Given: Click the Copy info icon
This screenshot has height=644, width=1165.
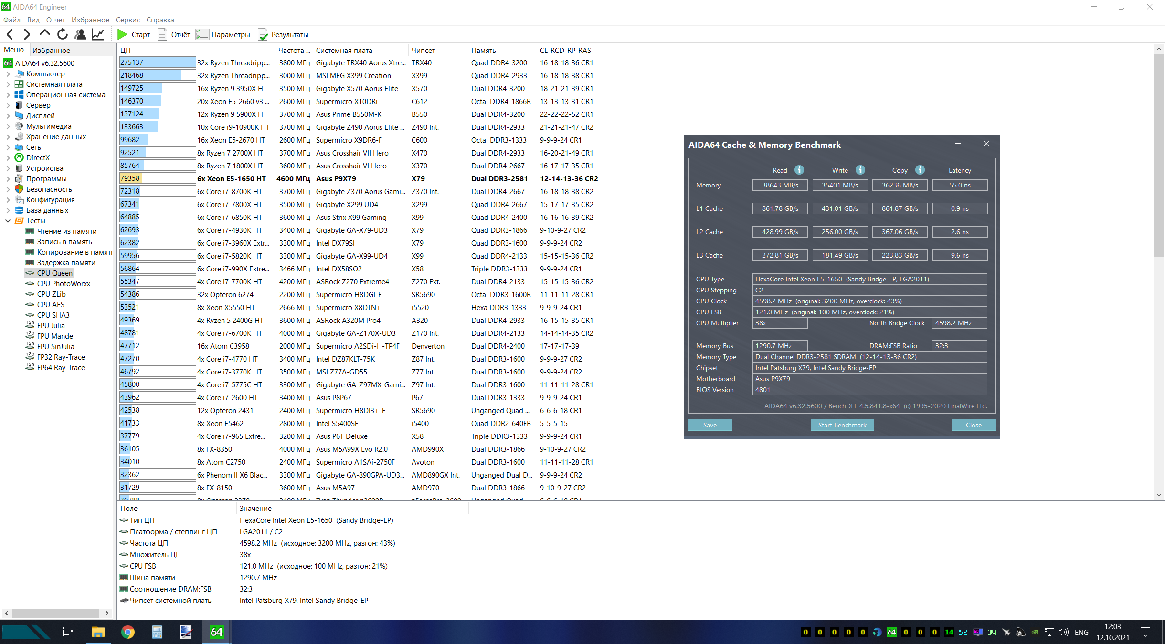Looking at the screenshot, I should pyautogui.click(x=920, y=170).
